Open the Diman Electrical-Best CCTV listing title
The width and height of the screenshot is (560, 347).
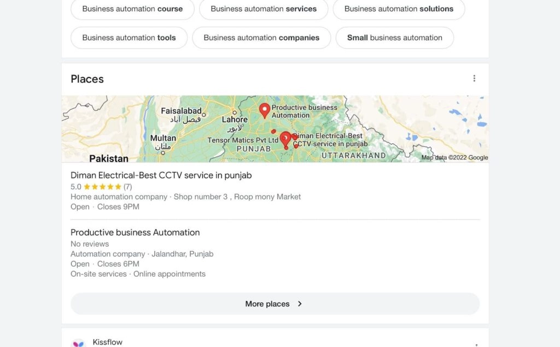tap(161, 175)
